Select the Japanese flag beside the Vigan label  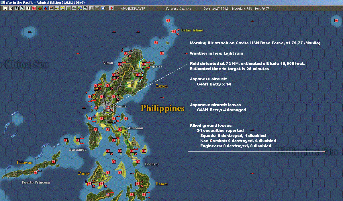click(x=120, y=64)
